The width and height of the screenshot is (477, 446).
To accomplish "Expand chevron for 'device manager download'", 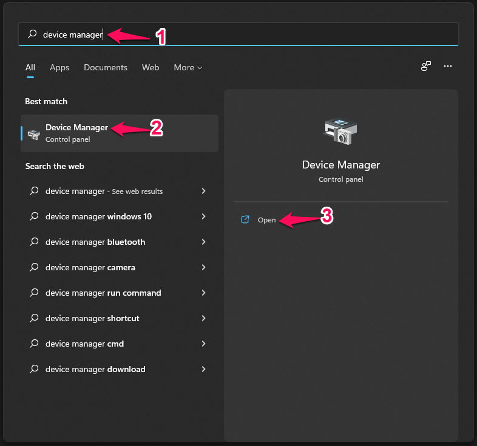I will coord(203,369).
